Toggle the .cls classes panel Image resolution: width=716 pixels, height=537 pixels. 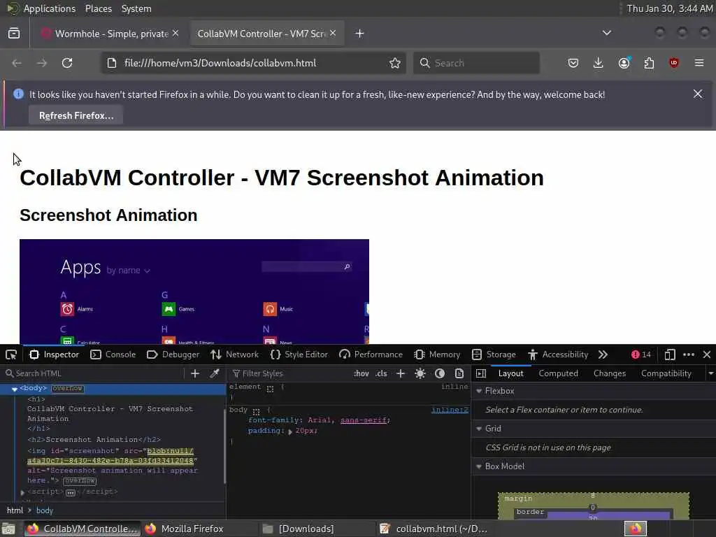(381, 373)
